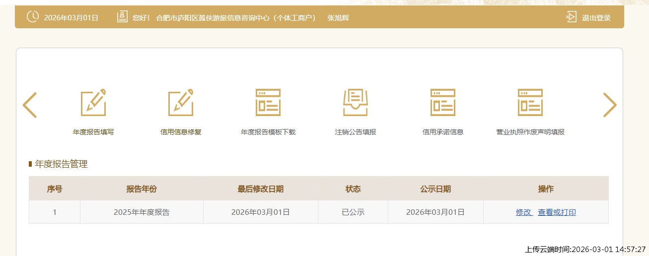
Task: Open the 注销公告填报 inbox icon
Action: tap(356, 103)
